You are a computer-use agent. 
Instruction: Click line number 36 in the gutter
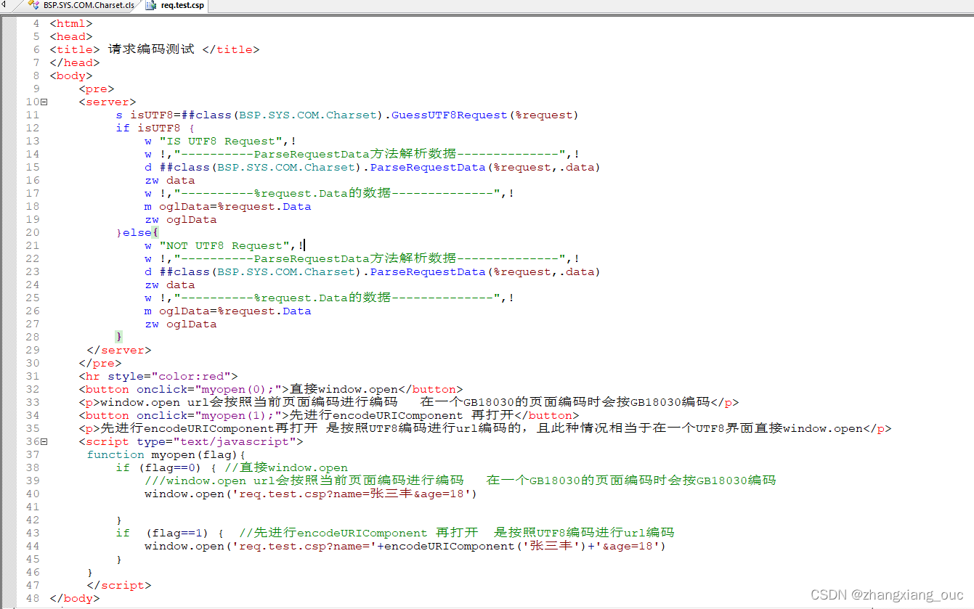click(33, 442)
